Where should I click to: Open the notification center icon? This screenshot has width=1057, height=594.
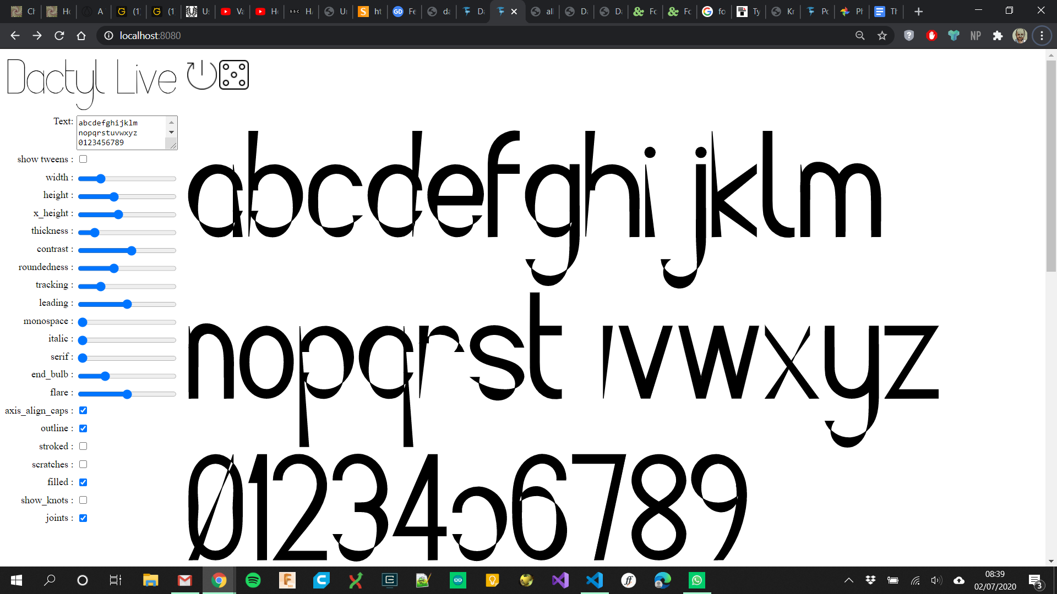click(x=1035, y=581)
